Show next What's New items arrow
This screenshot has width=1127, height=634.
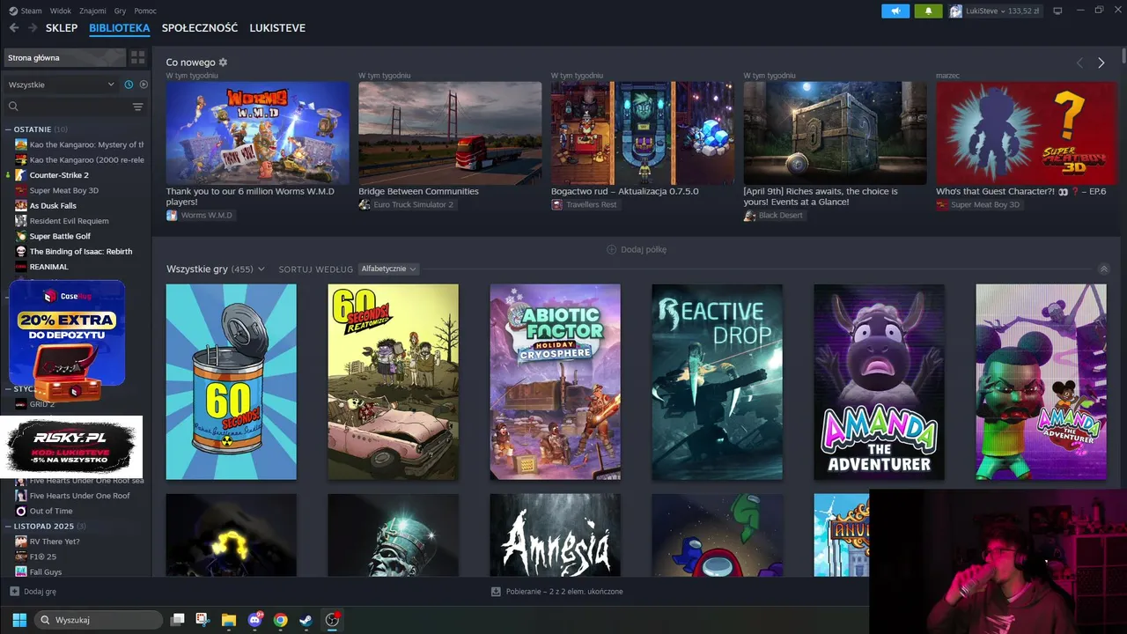(x=1101, y=63)
